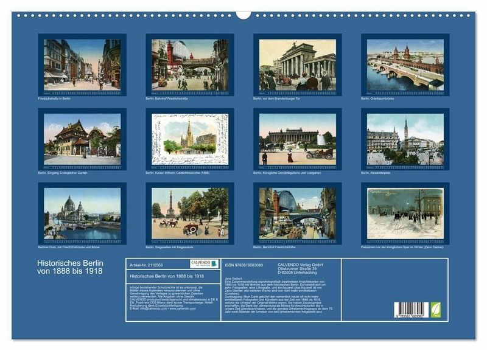Click caption 'Berliner Dom, mit Friedrichsbrücke und Börse'
Viewport: 487px width, 351px height.
click(x=69, y=248)
